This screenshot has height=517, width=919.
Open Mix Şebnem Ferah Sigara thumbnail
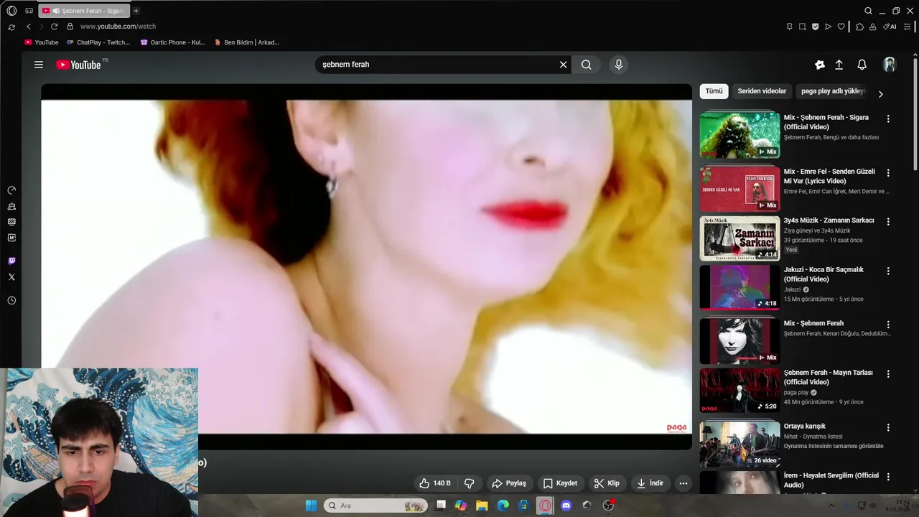[x=740, y=135]
